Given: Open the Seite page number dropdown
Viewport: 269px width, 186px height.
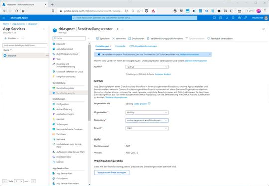Looking at the screenshot, I should coord(19,181).
